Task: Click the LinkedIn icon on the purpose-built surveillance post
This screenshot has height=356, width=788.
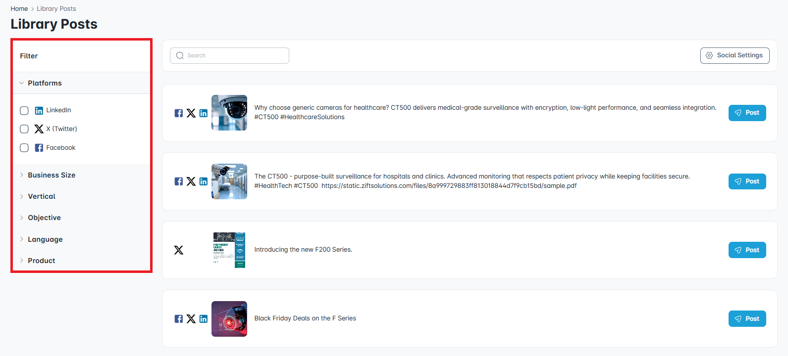Action: click(x=204, y=181)
